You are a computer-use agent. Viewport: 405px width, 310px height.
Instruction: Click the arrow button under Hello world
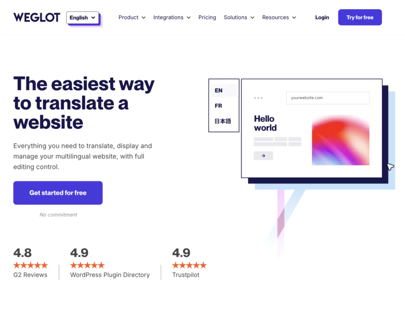[x=263, y=155]
